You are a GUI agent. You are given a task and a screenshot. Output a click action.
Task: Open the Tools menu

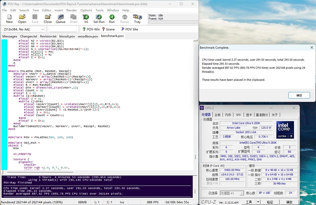click(100, 10)
